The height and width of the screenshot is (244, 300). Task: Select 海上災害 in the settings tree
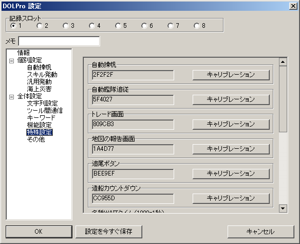point(39,89)
